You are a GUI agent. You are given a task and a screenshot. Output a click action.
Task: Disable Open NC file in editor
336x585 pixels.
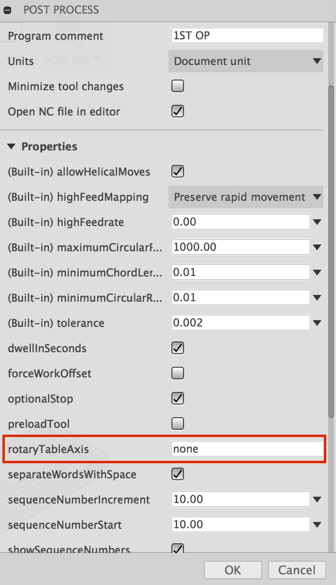(177, 111)
